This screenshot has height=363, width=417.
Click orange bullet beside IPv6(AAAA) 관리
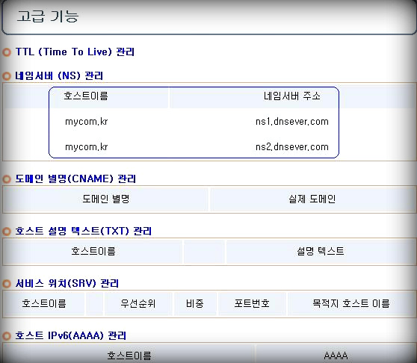pos(7,336)
